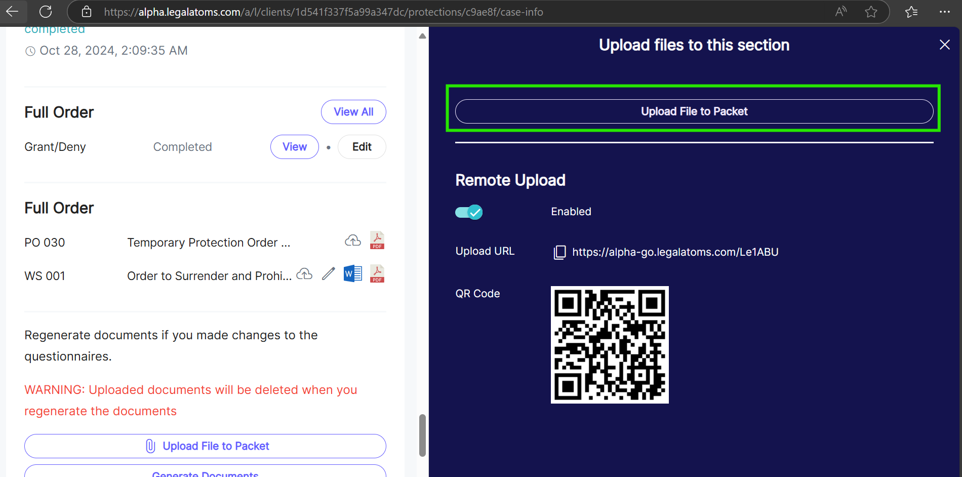962x477 pixels.
Task: Edit the Grant/Deny questionnaire
Action: [362, 147]
